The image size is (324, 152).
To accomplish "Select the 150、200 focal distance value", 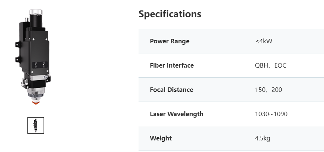I will (x=268, y=90).
